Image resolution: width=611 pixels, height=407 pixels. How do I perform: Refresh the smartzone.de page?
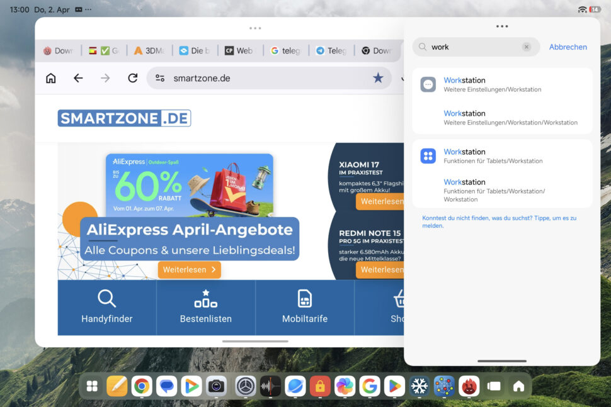[133, 78]
